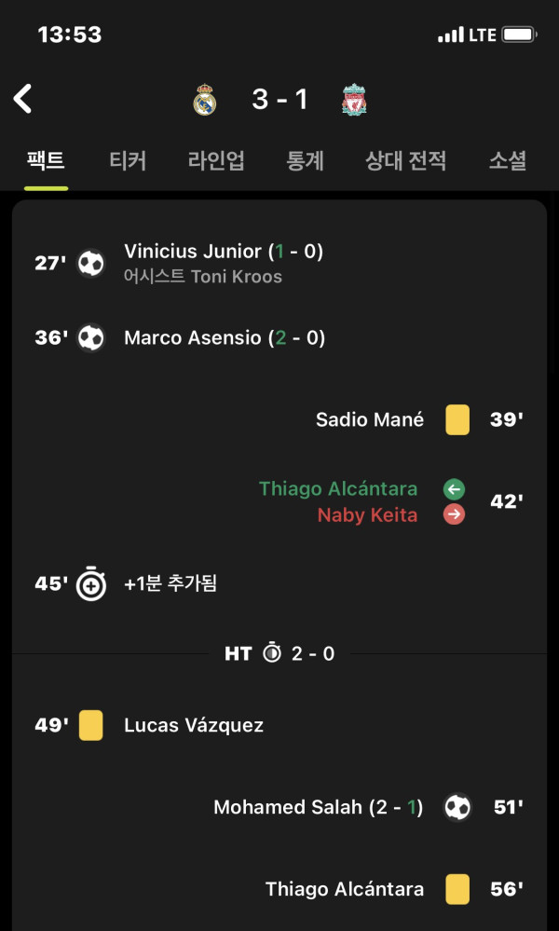The image size is (559, 931).
Task: Switch to the 티커 tab
Action: coord(128,161)
